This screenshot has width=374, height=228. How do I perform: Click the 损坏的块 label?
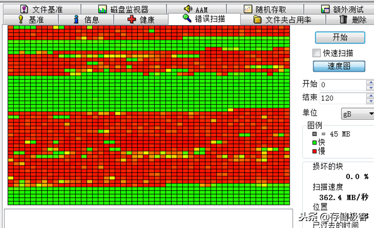(328, 166)
